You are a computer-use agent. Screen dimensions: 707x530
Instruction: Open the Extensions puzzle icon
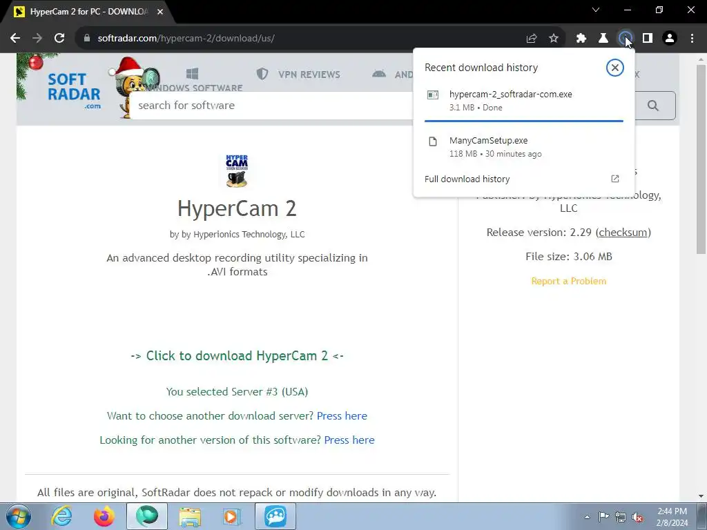(581, 39)
